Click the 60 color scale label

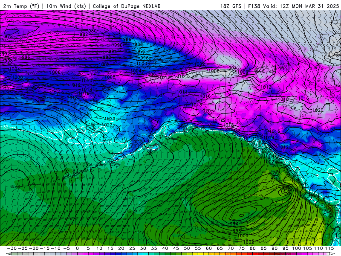(209, 248)
